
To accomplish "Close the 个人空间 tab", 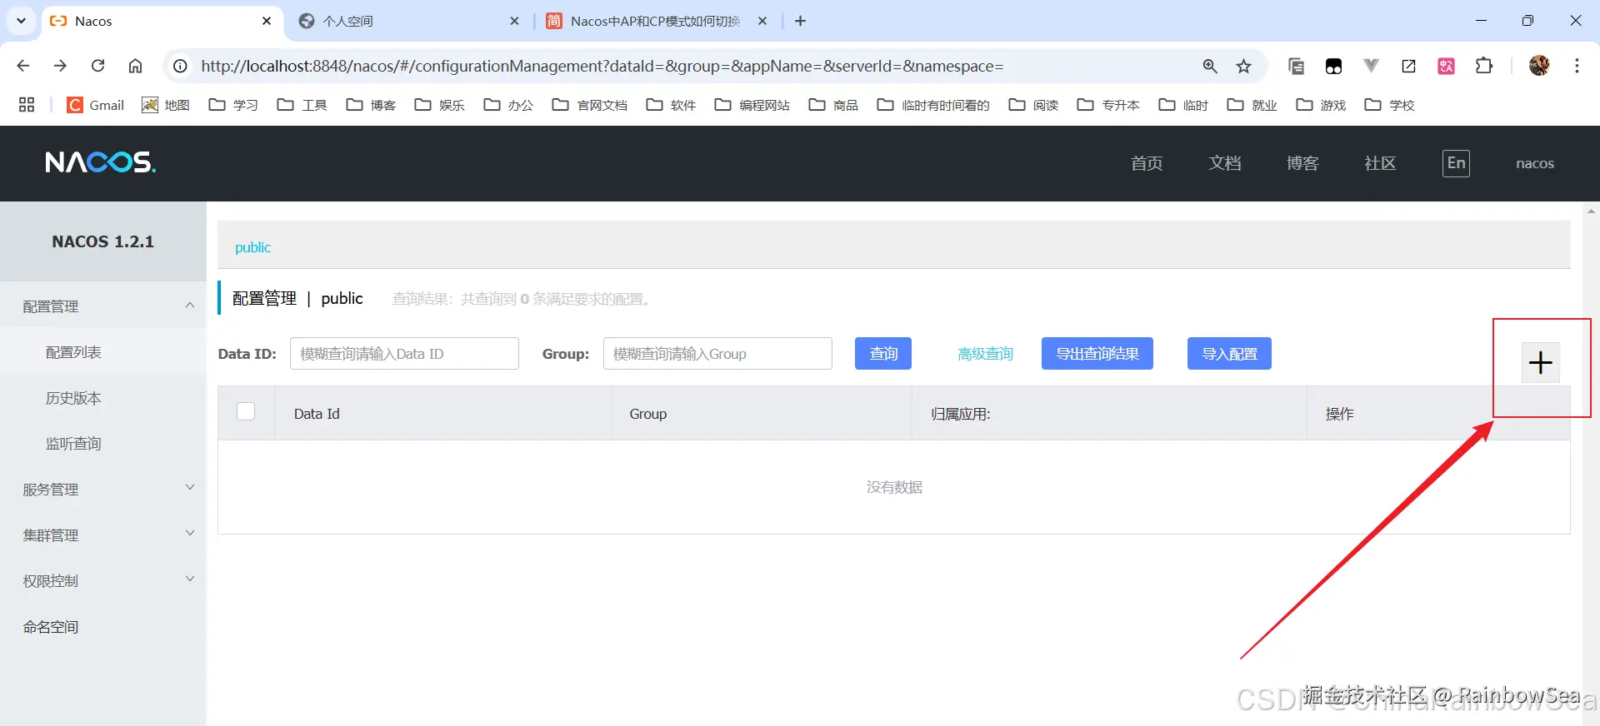I will (514, 21).
